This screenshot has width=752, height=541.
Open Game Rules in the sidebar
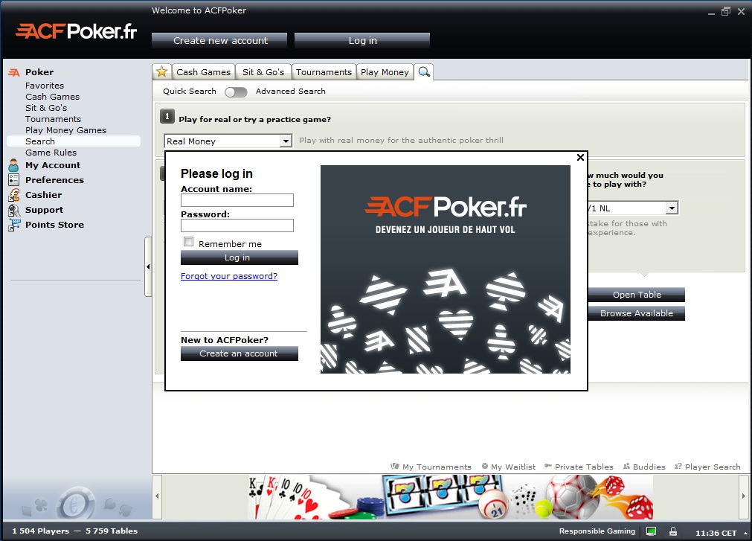point(51,153)
